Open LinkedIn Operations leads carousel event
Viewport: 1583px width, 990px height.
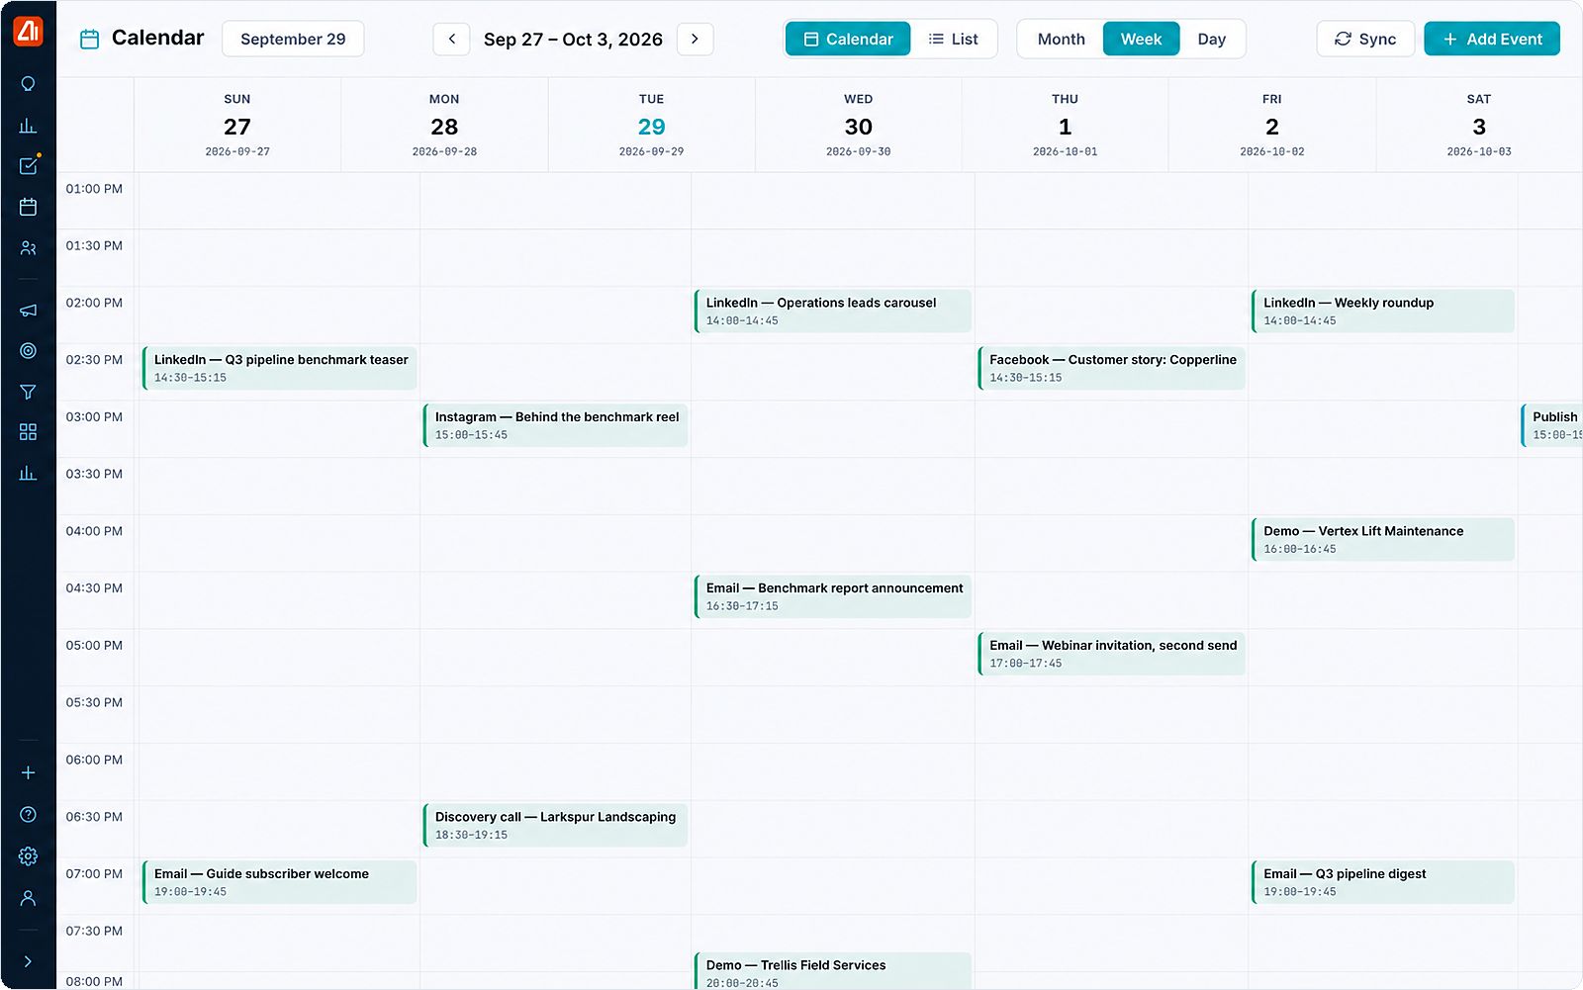833,311
